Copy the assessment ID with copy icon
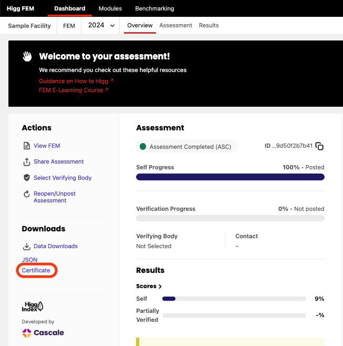 319,146
